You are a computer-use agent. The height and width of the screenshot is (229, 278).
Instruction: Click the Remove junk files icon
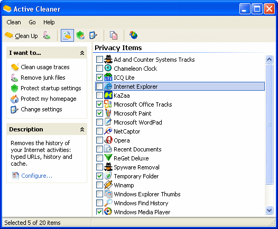pyautogui.click(x=15, y=78)
